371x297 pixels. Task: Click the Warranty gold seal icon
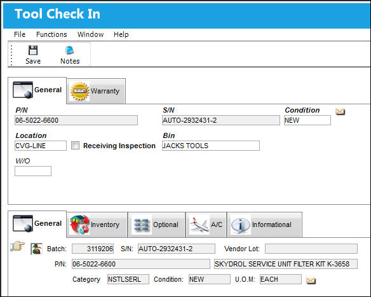point(80,91)
